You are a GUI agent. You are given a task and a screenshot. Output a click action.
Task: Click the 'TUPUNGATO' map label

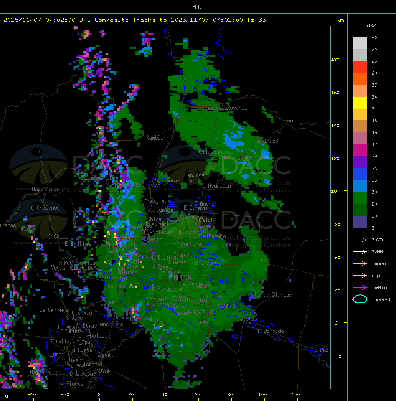click(x=78, y=331)
